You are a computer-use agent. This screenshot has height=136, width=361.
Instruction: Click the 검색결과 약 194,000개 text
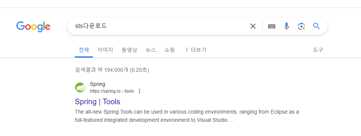pyautogui.click(x=112, y=70)
